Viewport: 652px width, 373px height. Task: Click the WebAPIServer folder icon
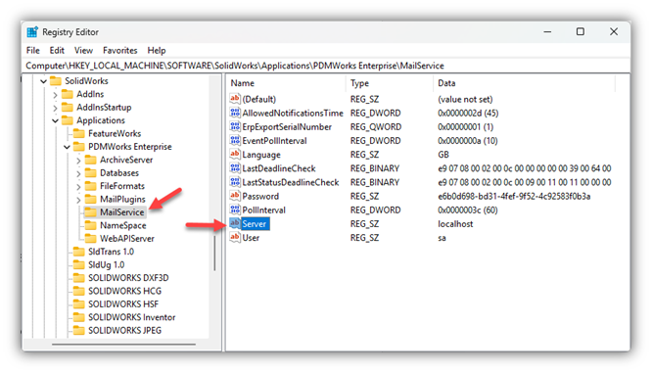pyautogui.click(x=91, y=238)
